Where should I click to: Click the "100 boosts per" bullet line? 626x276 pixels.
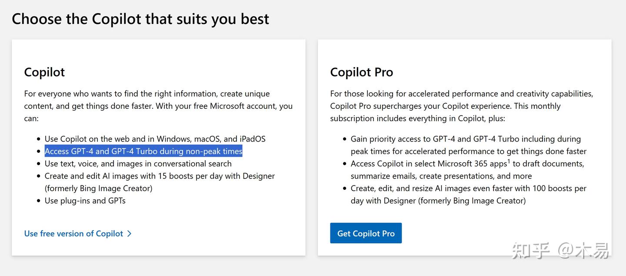click(x=469, y=188)
